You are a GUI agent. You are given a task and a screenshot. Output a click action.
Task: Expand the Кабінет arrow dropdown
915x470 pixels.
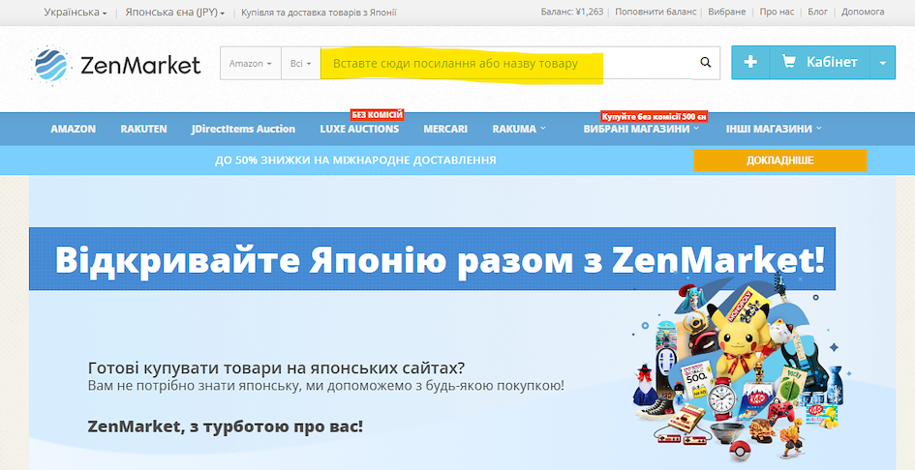point(882,63)
